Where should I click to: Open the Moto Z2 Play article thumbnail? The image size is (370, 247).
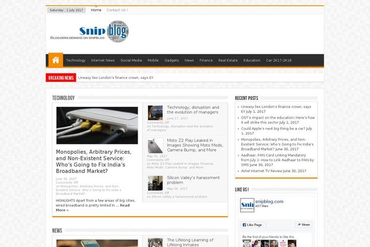coord(155,146)
